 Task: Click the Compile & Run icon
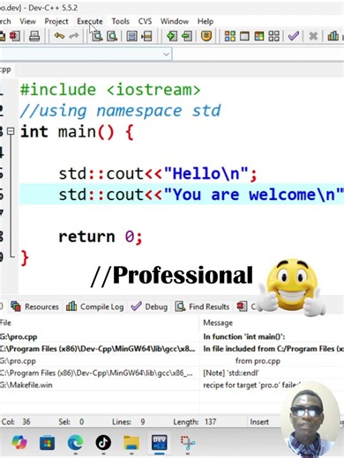259,36
